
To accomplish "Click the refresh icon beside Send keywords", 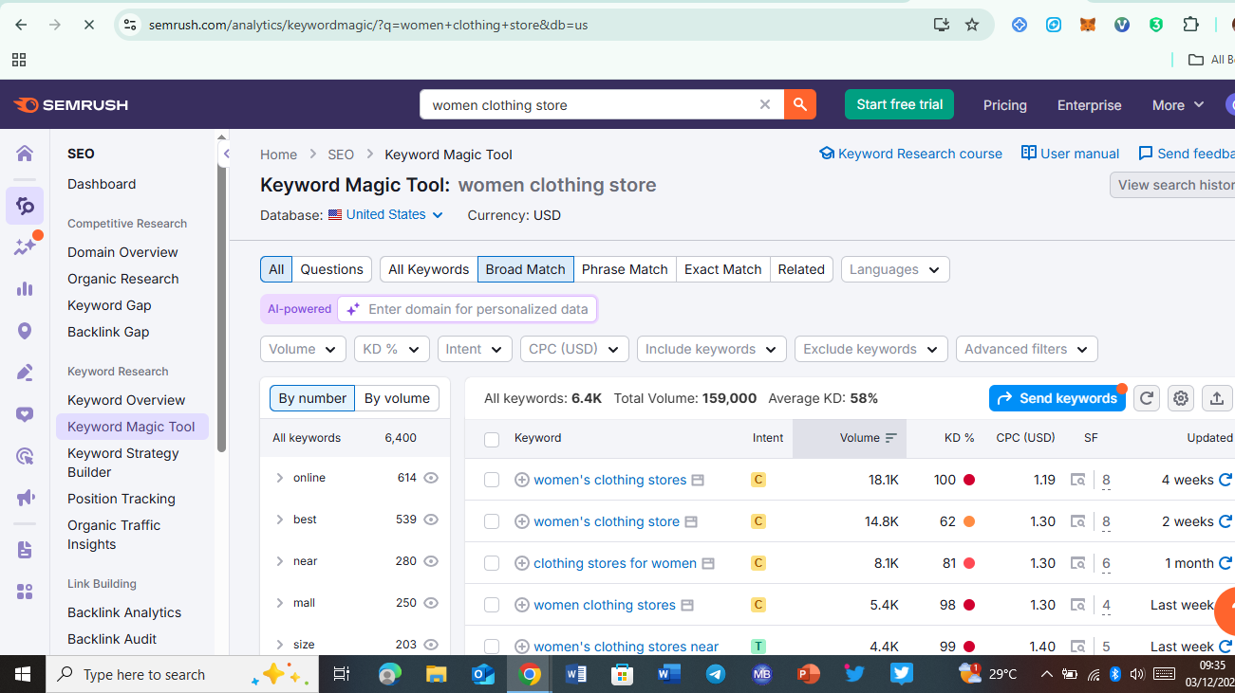I will 1146,398.
